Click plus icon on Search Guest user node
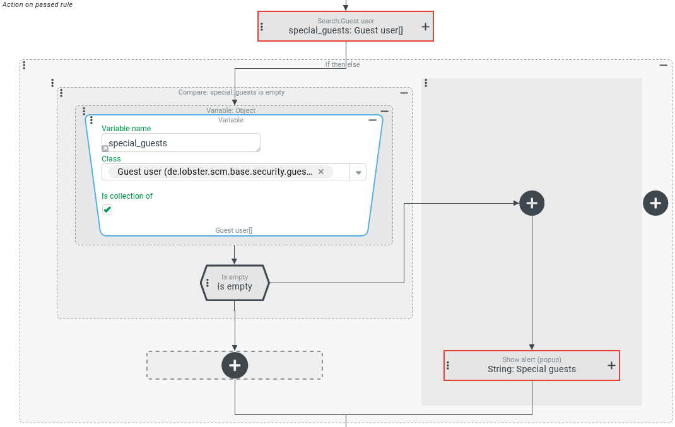 (x=425, y=27)
